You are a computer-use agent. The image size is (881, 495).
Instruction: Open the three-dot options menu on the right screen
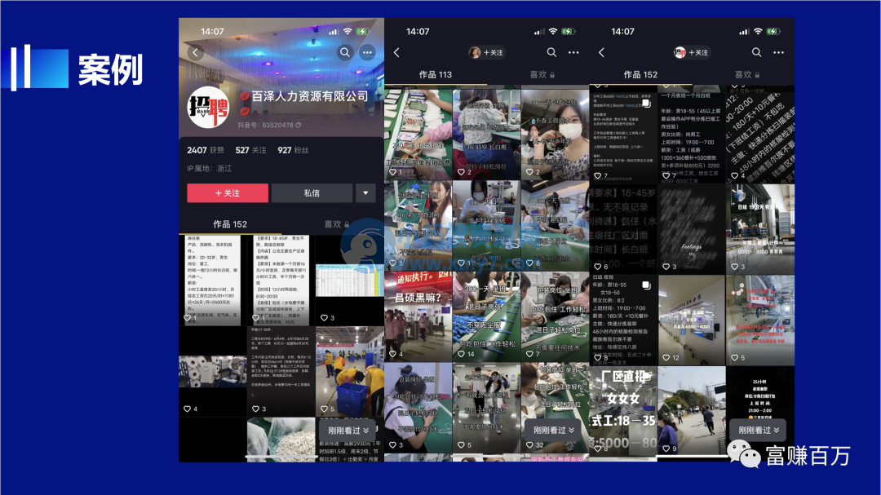click(x=777, y=51)
